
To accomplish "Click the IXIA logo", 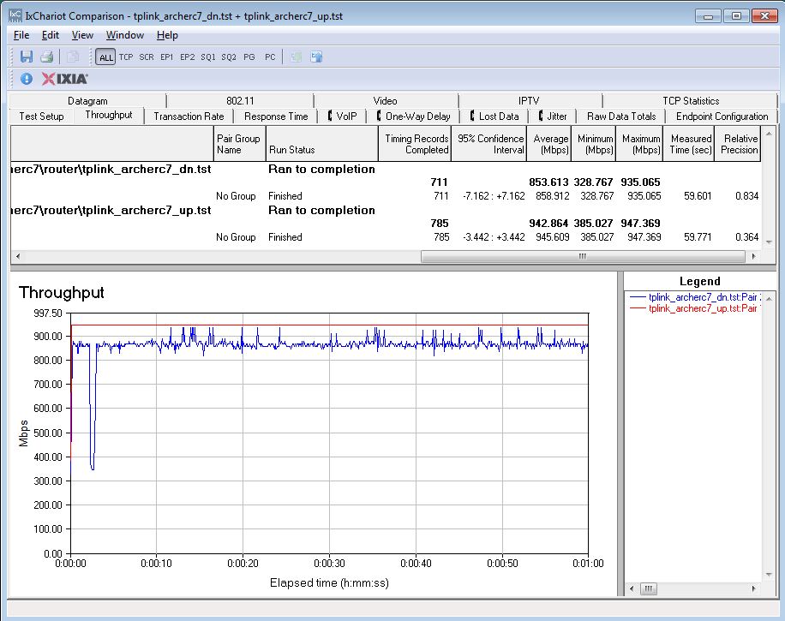I will (x=64, y=79).
